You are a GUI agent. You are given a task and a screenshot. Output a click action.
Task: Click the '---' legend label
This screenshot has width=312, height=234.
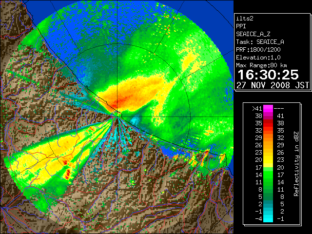pyautogui.click(x=279, y=108)
